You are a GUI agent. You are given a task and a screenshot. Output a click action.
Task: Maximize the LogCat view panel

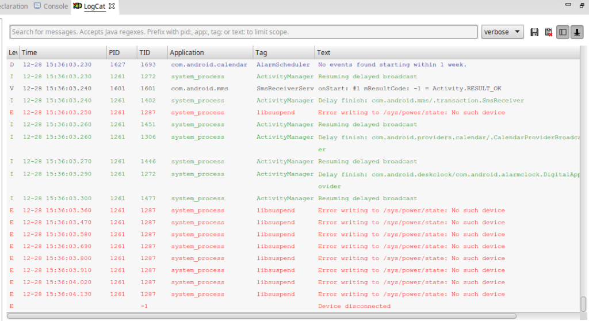582,5
